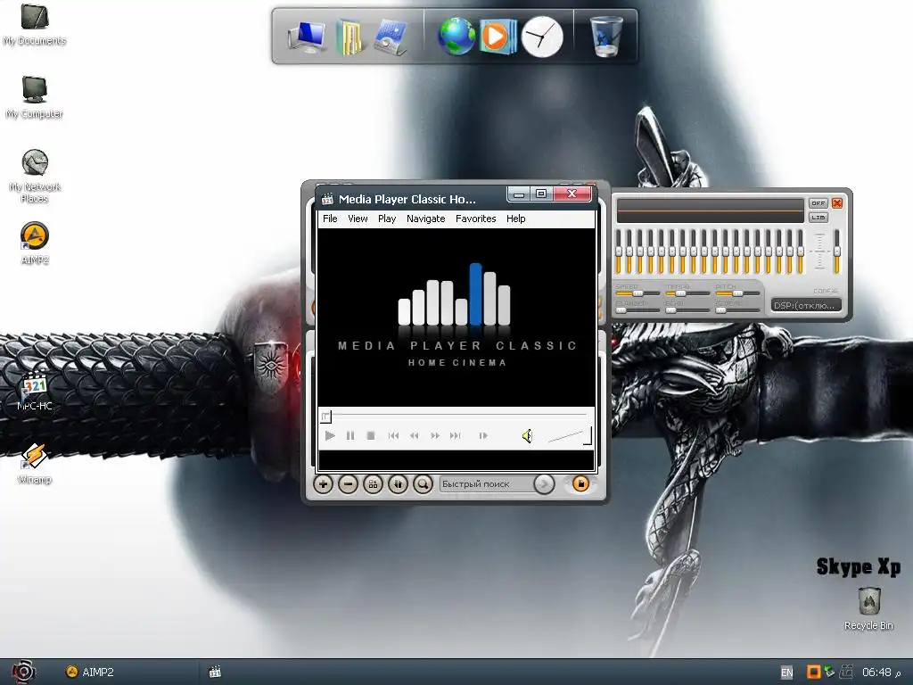This screenshot has width=913, height=685.
Task: Click the equalizer curve display area
Action: click(x=711, y=210)
